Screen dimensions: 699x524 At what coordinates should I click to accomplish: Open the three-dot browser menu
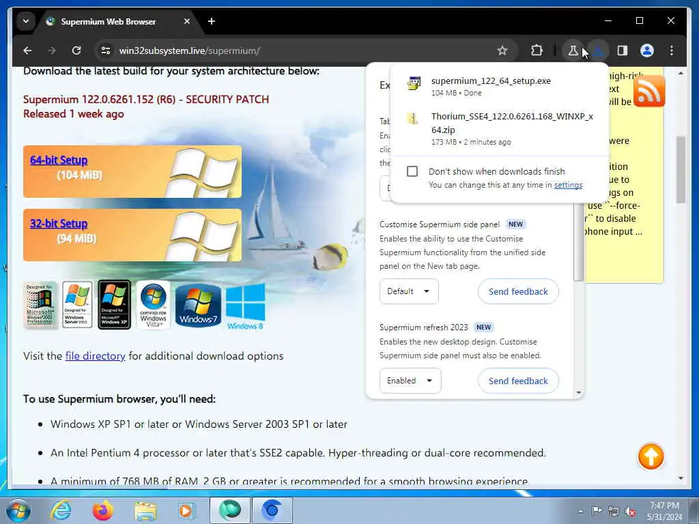click(672, 50)
